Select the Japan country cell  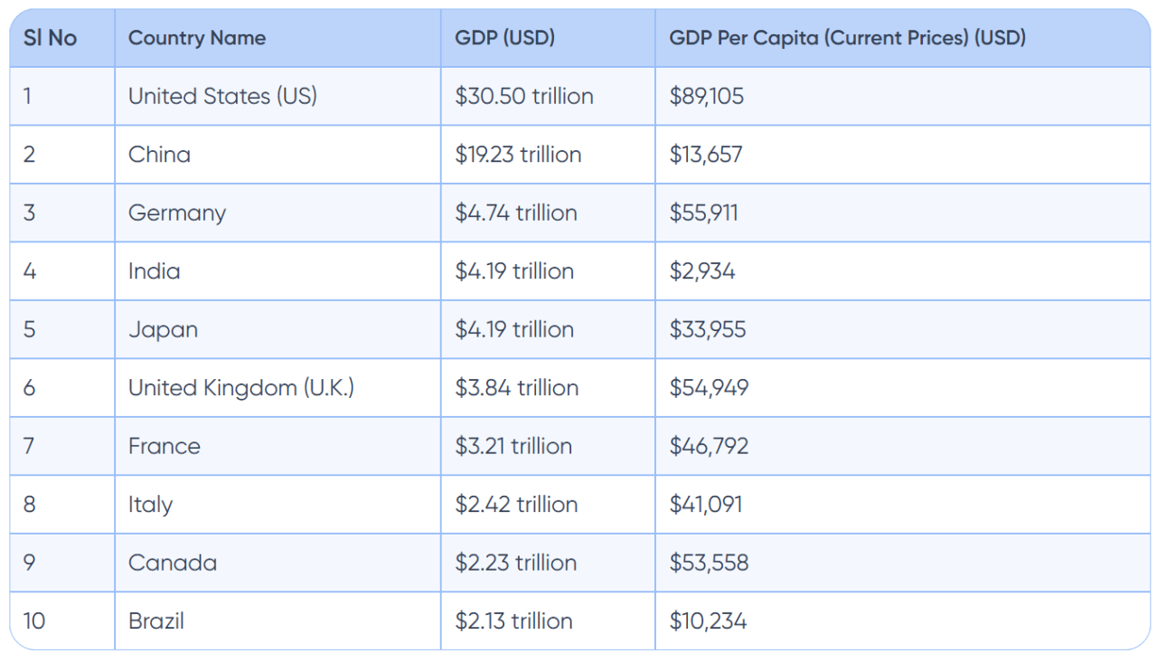[x=163, y=329]
